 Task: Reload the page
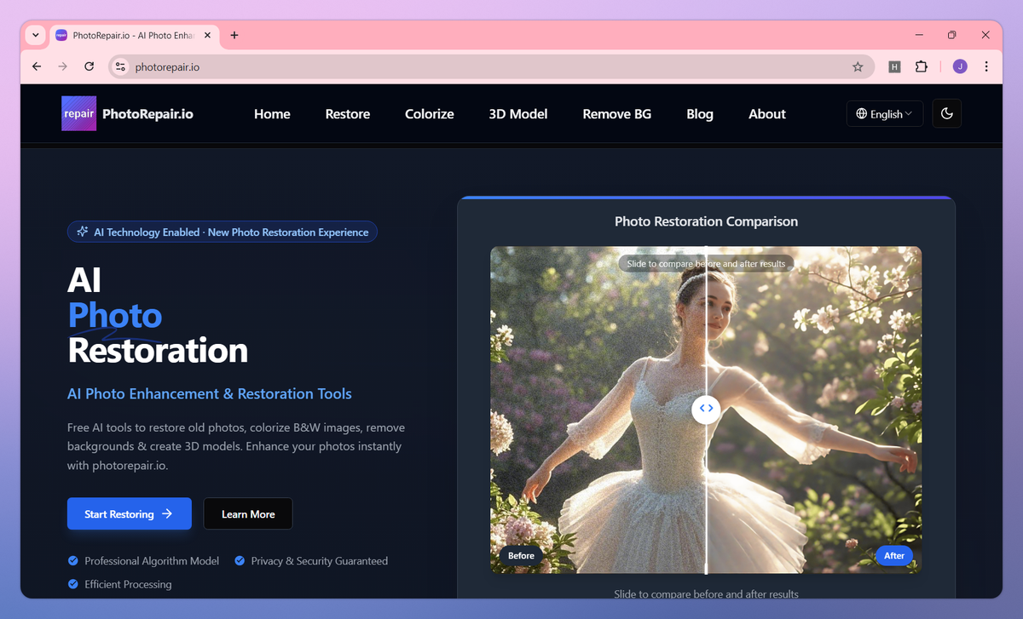[x=89, y=66]
